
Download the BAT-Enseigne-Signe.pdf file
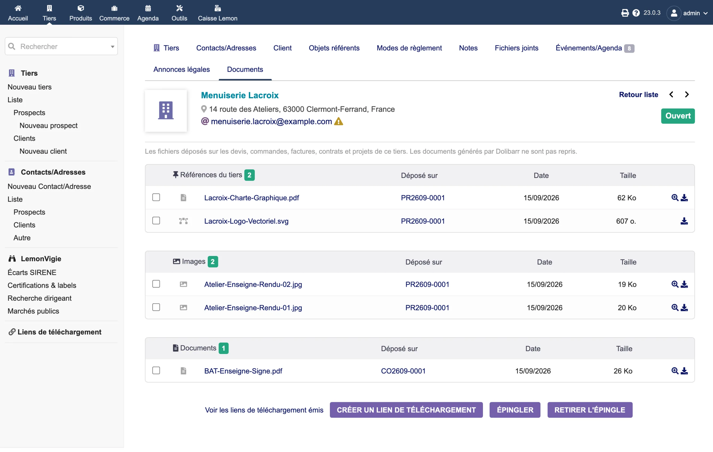[684, 371]
